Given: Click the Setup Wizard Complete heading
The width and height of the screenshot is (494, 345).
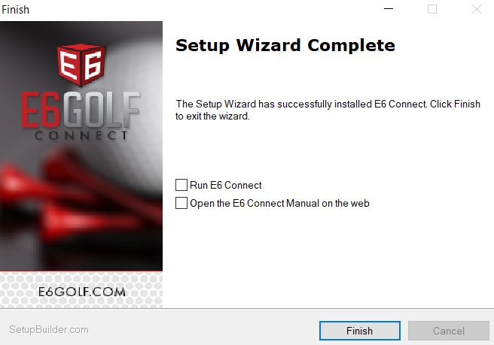Looking at the screenshot, I should pyautogui.click(x=285, y=46).
